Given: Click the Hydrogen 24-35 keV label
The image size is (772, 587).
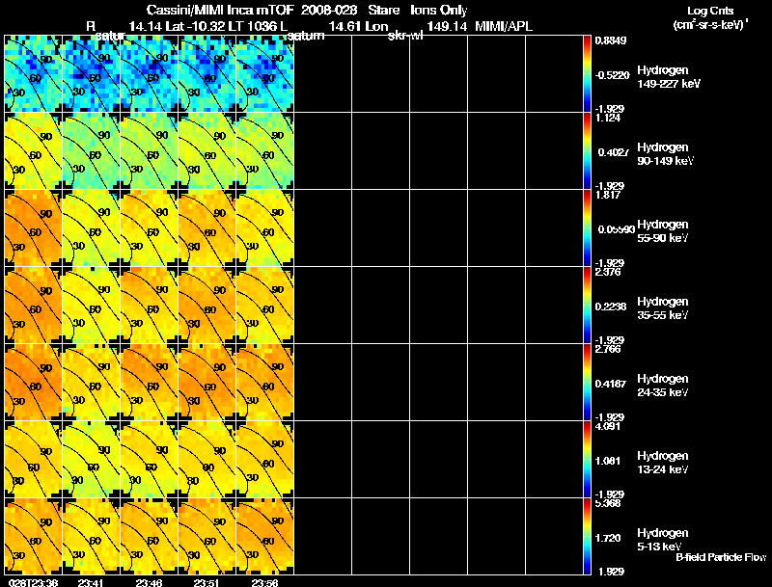Looking at the screenshot, I should (663, 386).
